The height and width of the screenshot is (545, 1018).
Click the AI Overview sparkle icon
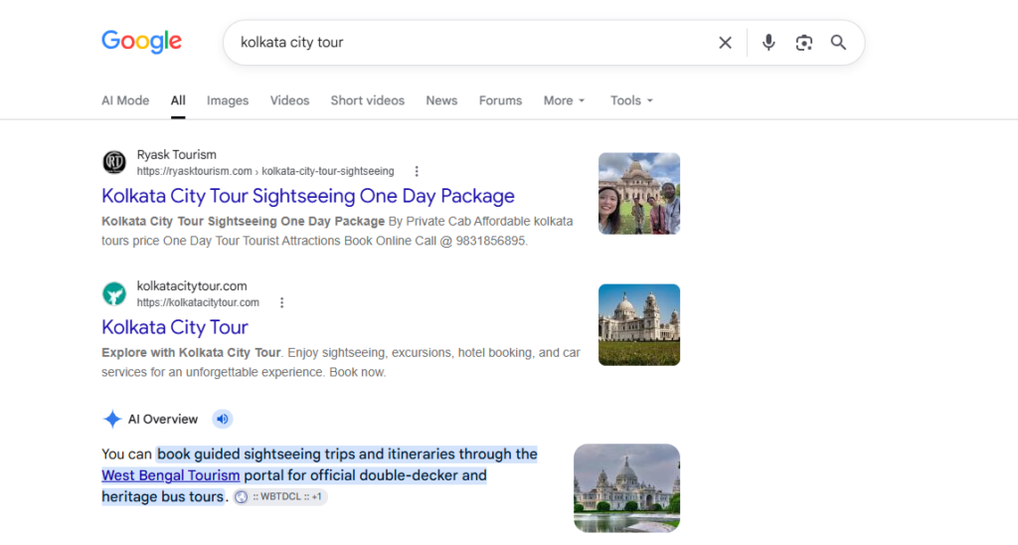(112, 419)
